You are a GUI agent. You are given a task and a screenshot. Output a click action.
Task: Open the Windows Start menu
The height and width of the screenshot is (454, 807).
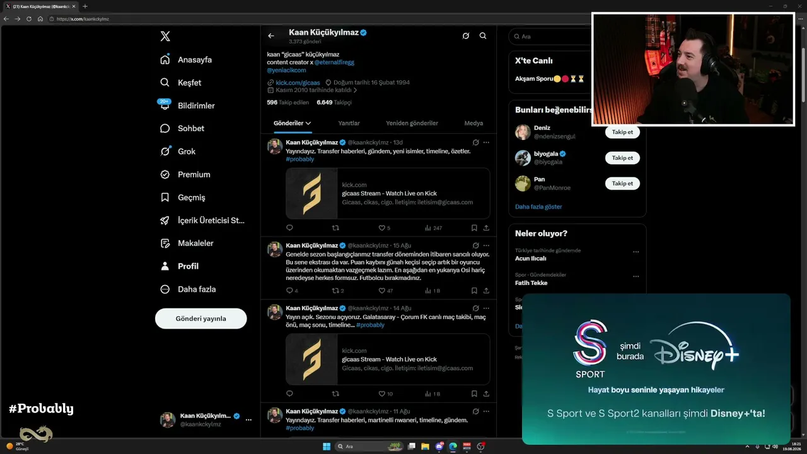click(327, 446)
